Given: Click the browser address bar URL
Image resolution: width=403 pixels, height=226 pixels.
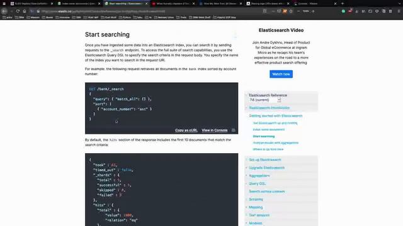Looking at the screenshot, I should click(149, 11).
